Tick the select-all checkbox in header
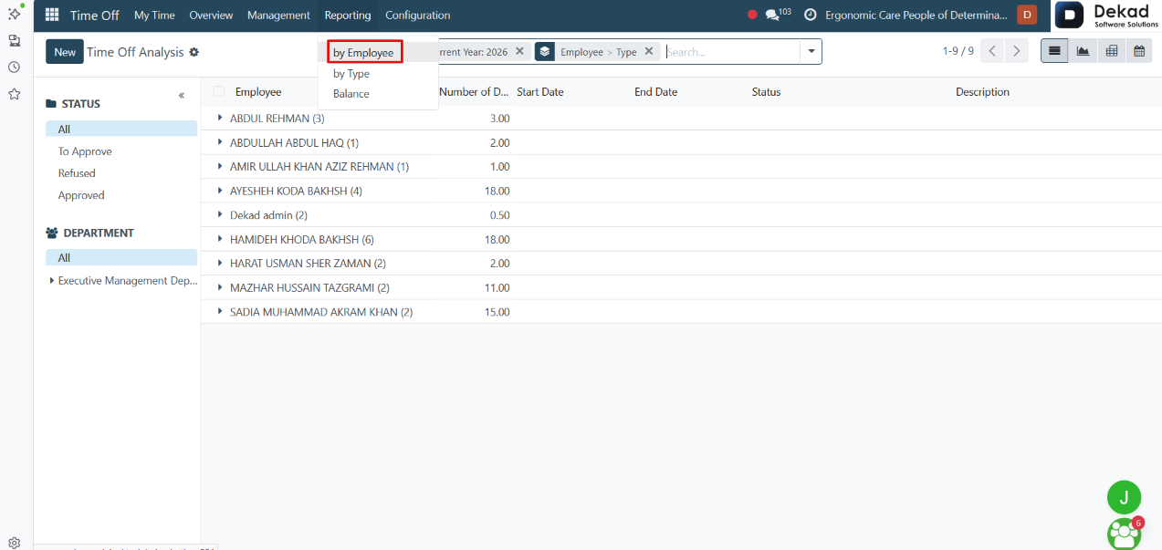 point(219,91)
